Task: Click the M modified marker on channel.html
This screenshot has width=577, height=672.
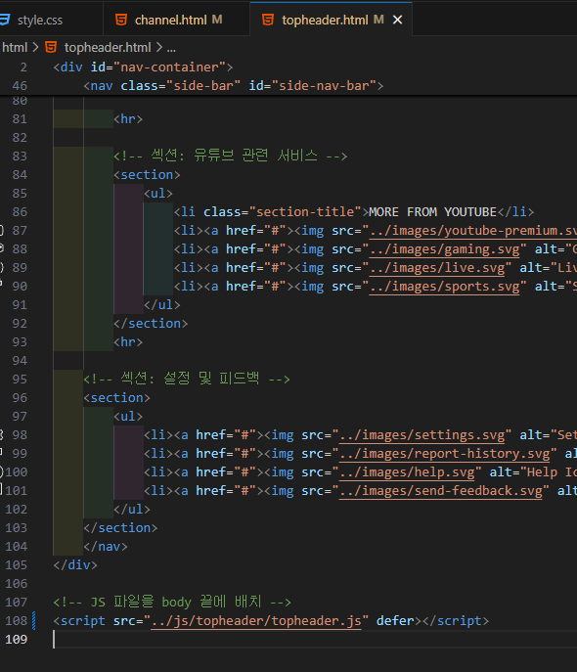Action: point(217,20)
